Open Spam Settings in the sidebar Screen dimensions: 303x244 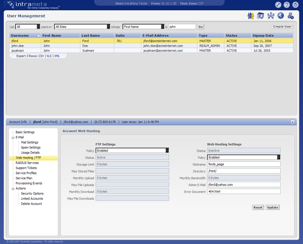tap(31, 147)
